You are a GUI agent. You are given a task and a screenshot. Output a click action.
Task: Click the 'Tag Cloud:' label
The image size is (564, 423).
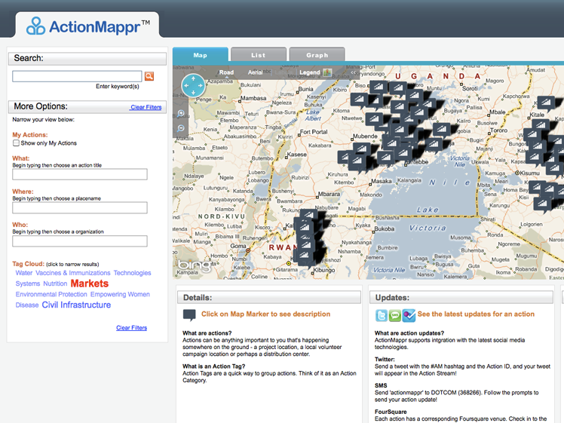click(29, 264)
